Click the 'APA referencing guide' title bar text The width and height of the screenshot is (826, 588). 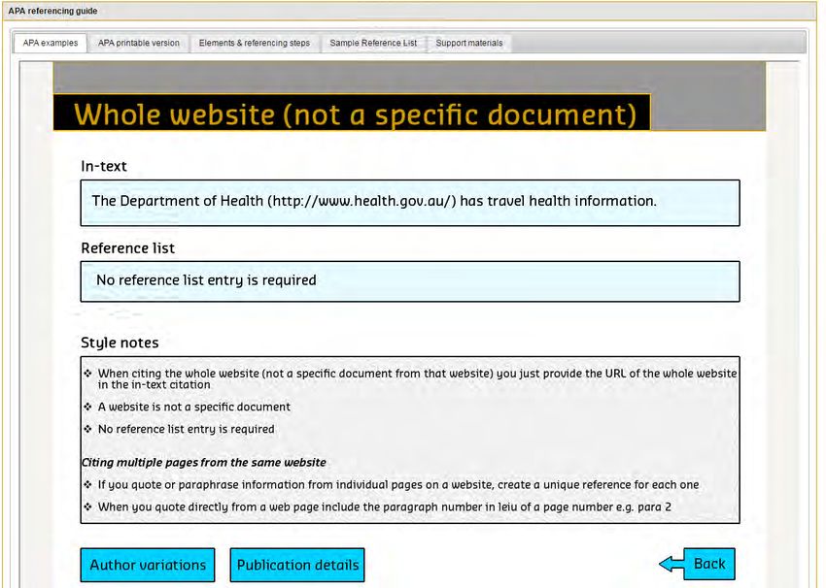[52, 11]
